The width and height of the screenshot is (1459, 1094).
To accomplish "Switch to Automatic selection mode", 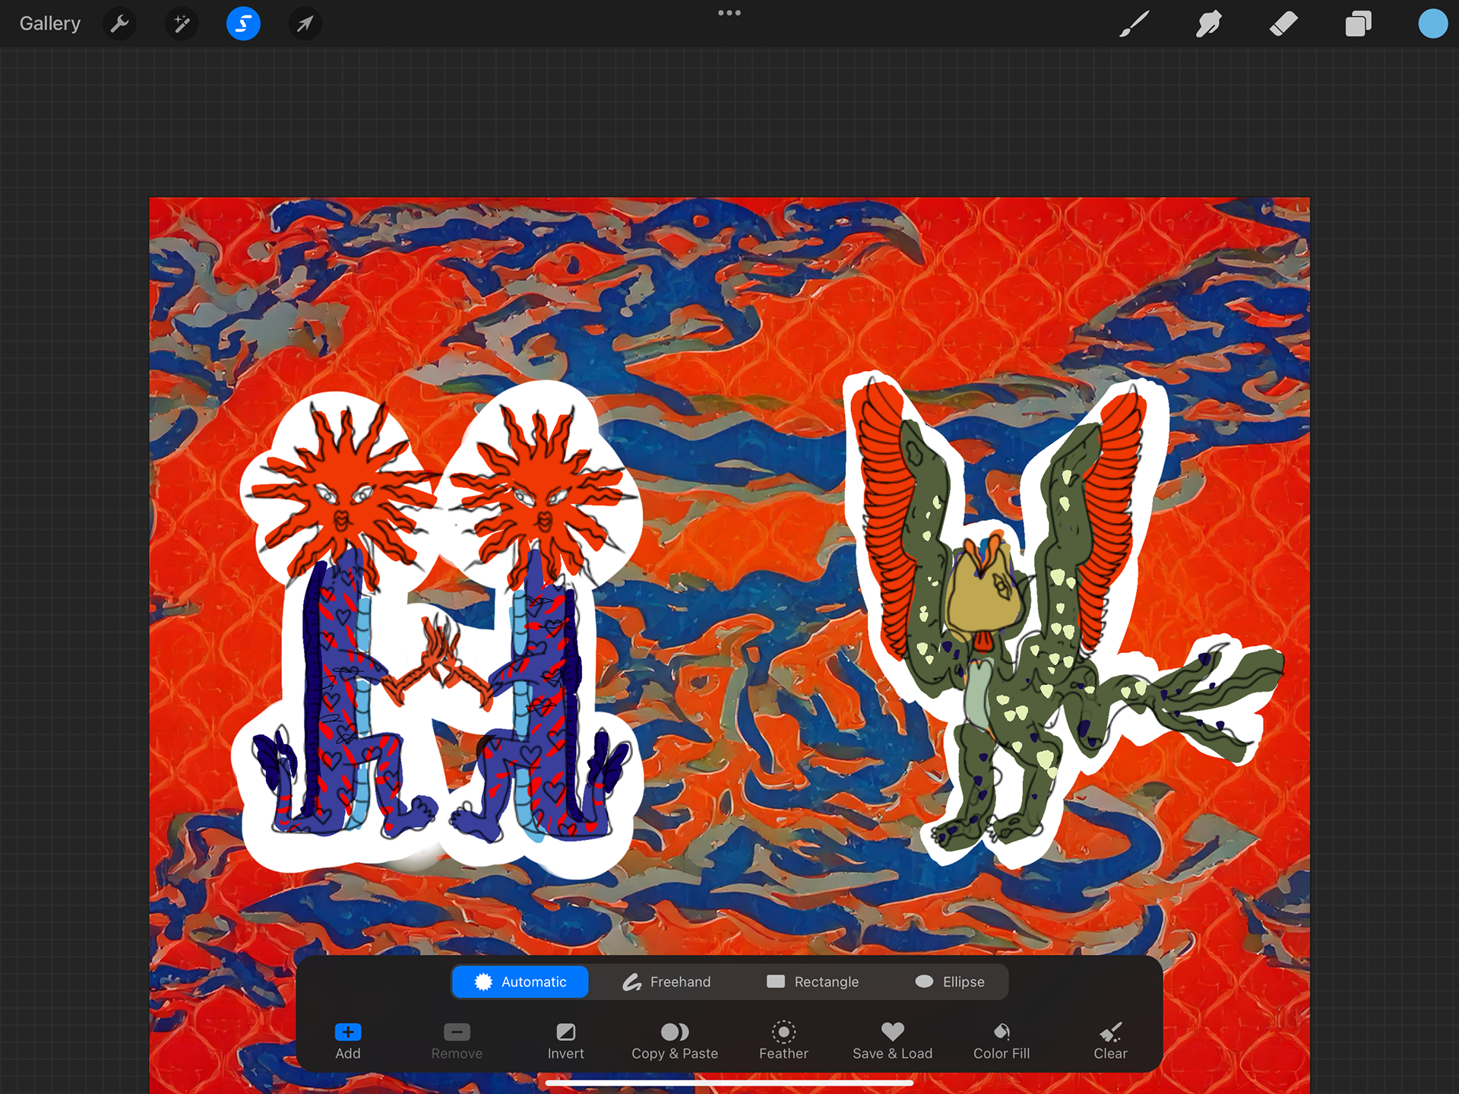I will [521, 981].
